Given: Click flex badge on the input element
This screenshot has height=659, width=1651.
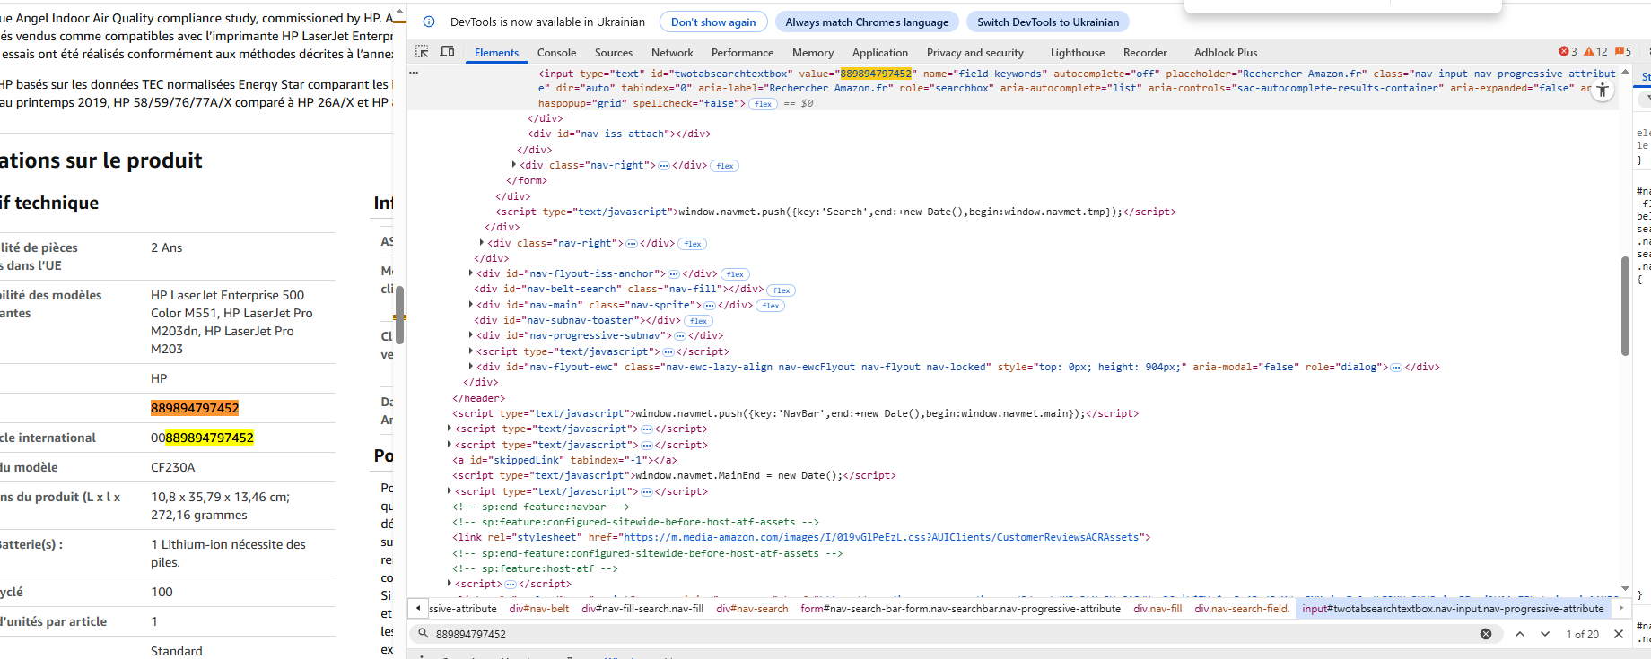Looking at the screenshot, I should [764, 104].
